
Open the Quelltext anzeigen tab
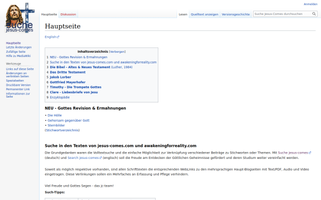pos(204,14)
